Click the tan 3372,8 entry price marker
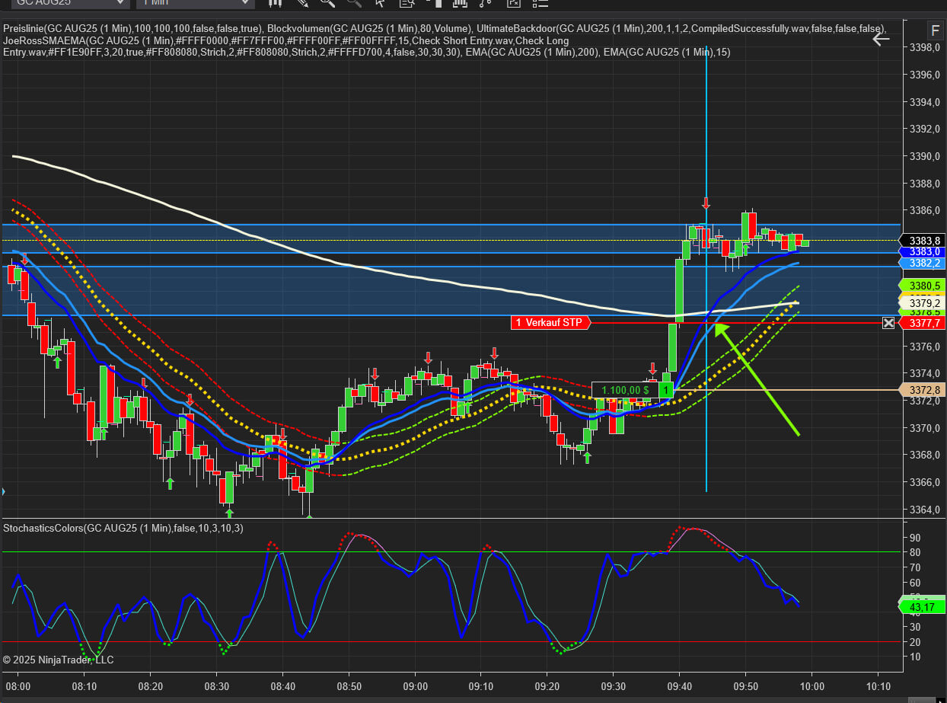The width and height of the screenshot is (947, 703). tap(922, 390)
